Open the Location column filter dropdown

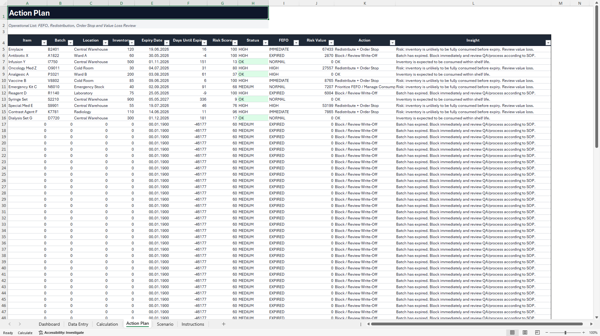[105, 43]
